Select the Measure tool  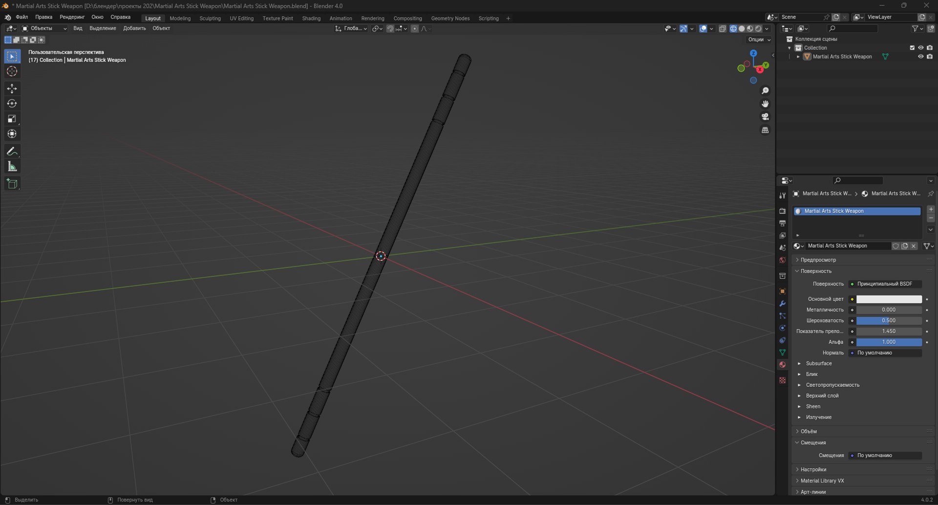(x=12, y=167)
